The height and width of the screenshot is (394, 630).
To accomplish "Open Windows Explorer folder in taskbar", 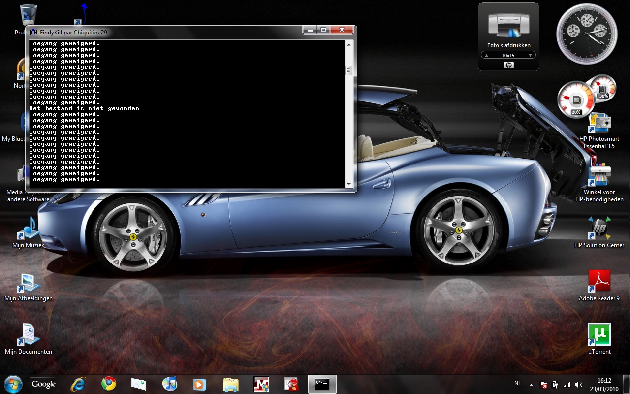I will (x=230, y=384).
